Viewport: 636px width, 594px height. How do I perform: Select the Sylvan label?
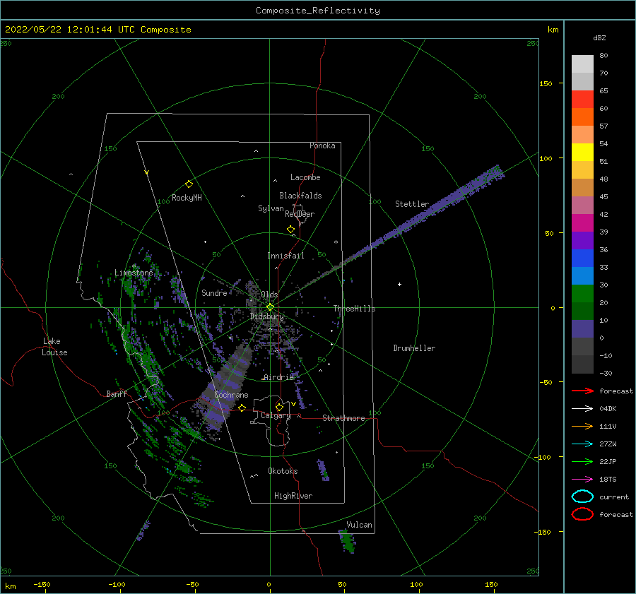point(271,208)
